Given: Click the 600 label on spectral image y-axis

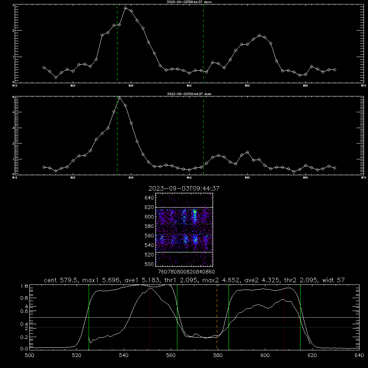Looking at the screenshot, I should click(149, 217).
